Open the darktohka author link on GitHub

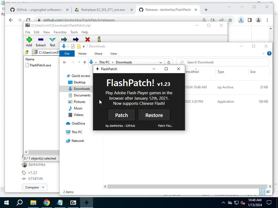pyautogui.click(x=37, y=164)
